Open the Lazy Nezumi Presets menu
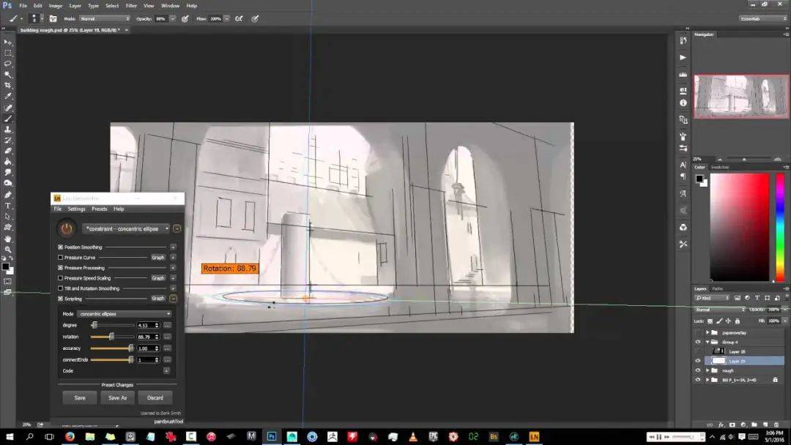791x445 pixels. [x=99, y=209]
